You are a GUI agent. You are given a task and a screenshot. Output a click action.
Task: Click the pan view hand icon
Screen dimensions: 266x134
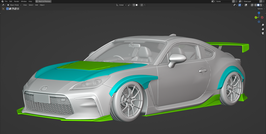click(x=263, y=29)
